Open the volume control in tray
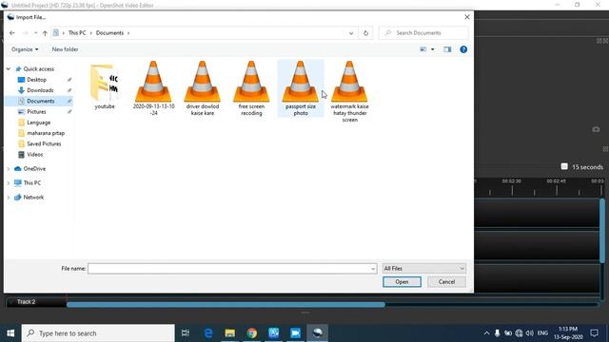The height and width of the screenshot is (342, 609). (x=530, y=333)
